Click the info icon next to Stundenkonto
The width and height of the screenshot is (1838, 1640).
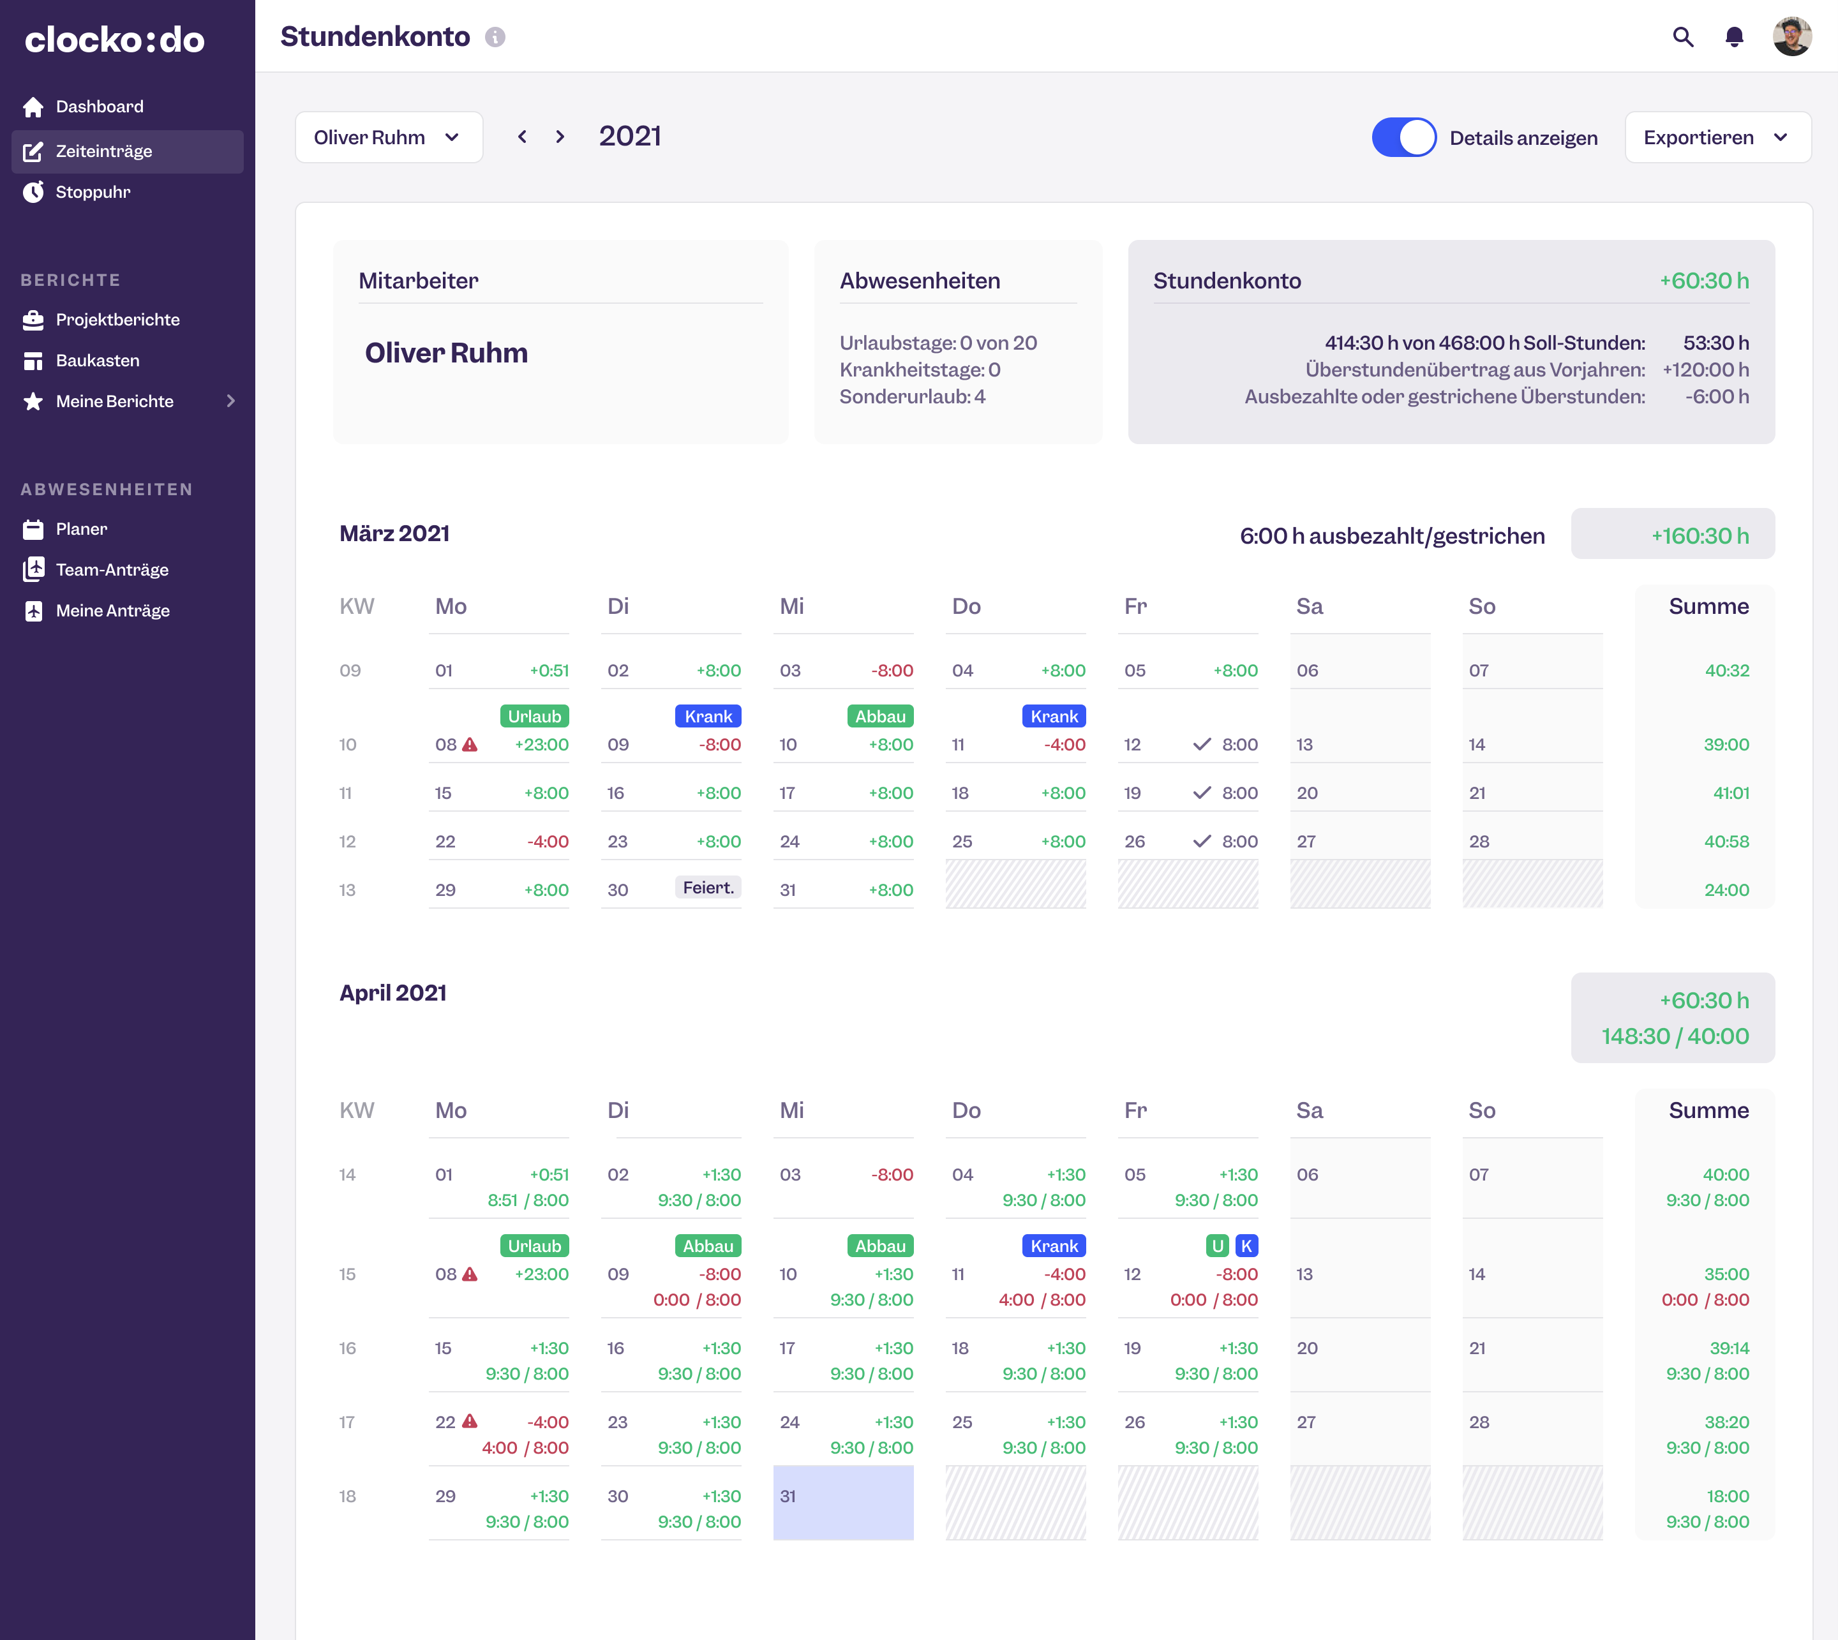click(x=494, y=37)
